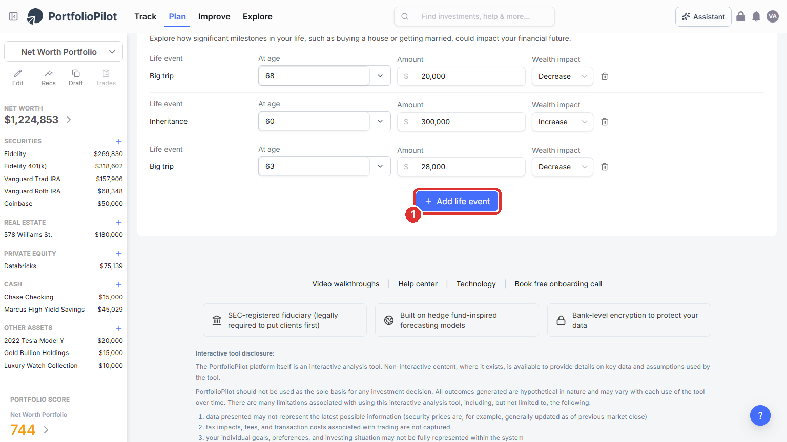Focus the Find investments search field
This screenshot has width=787, height=442.
[x=474, y=16]
